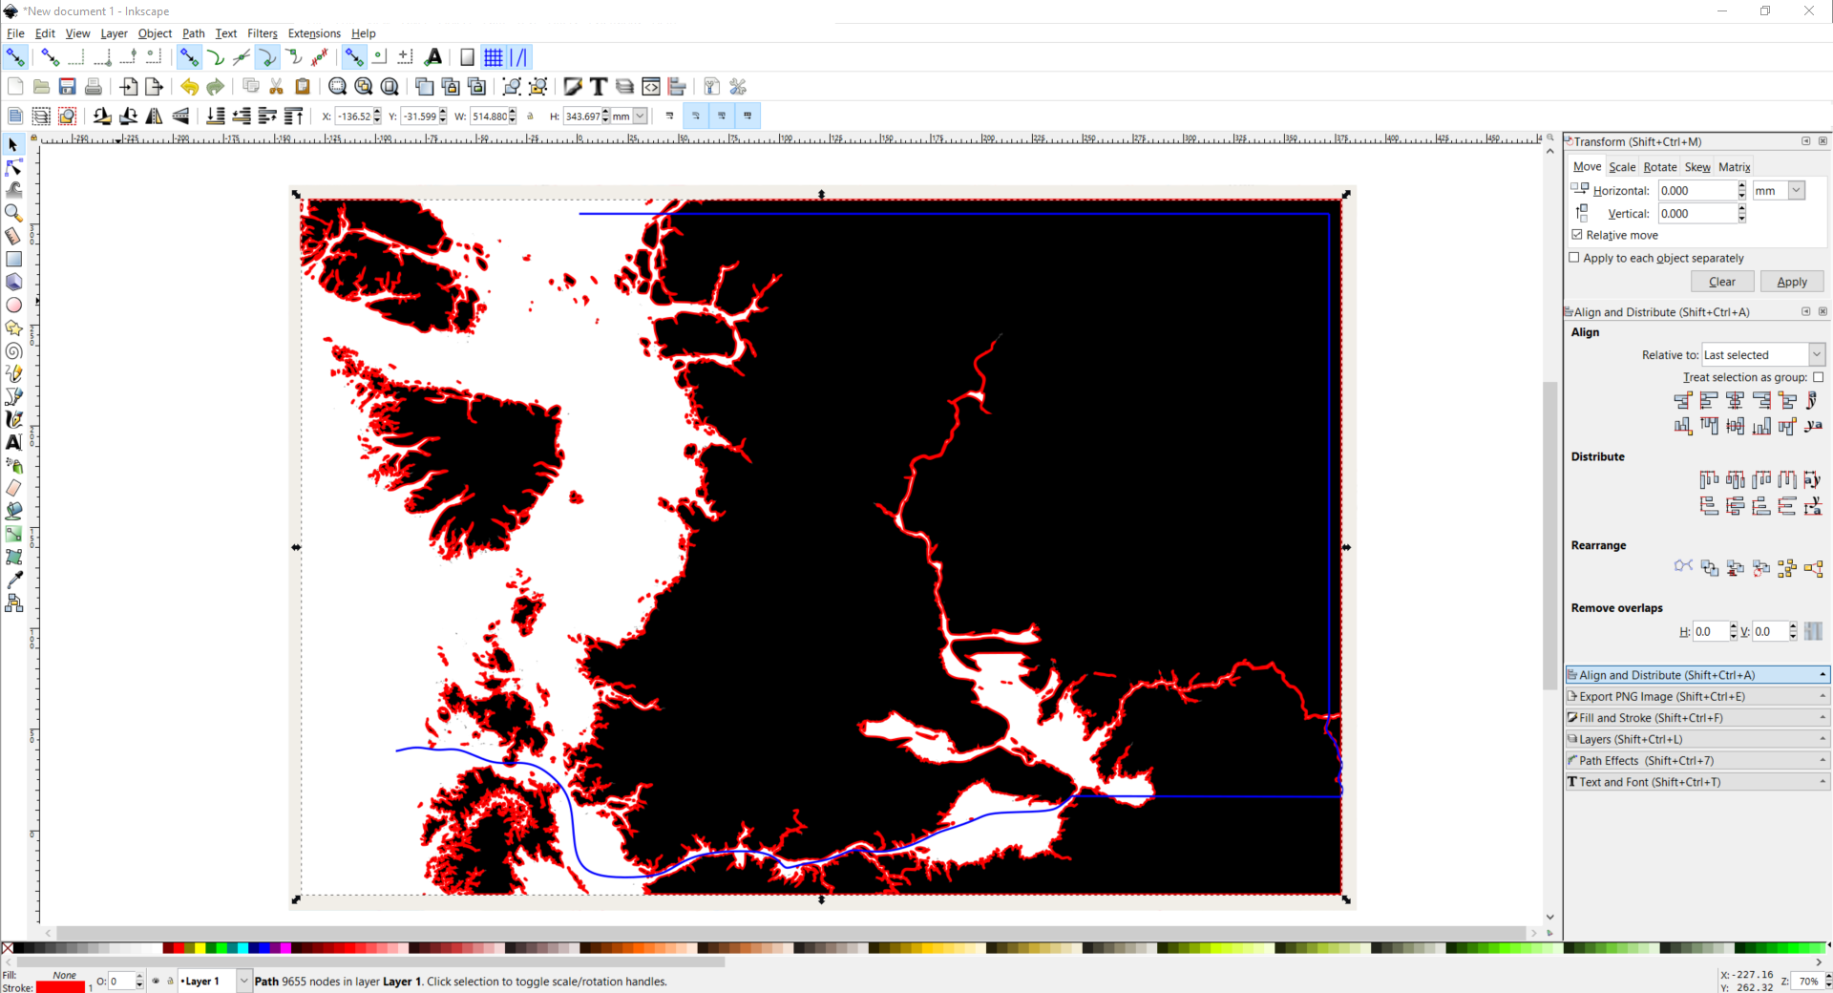
Task: Undo the last action
Action: [189, 87]
